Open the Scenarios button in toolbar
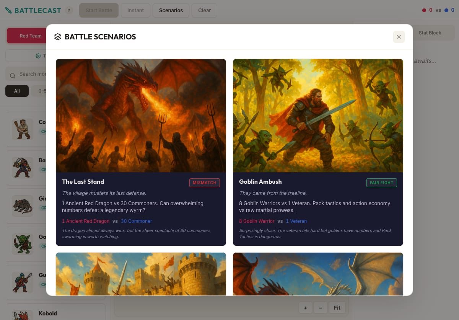 [171, 10]
